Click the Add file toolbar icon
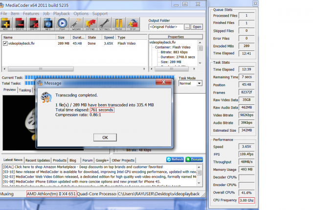Screen dimensions: 313x210 [x=5, y=24]
